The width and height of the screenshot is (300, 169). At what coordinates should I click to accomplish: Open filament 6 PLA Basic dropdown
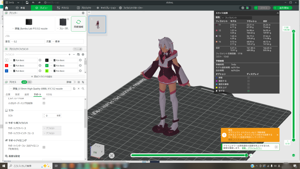pyautogui.click(x=64, y=71)
